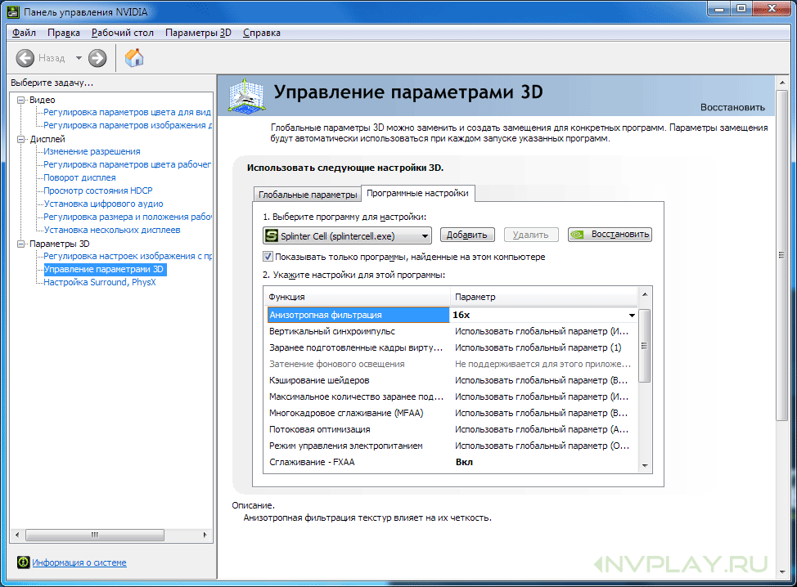The height and width of the screenshot is (587, 797).
Task: Click the system information icon
Action: pyautogui.click(x=24, y=562)
